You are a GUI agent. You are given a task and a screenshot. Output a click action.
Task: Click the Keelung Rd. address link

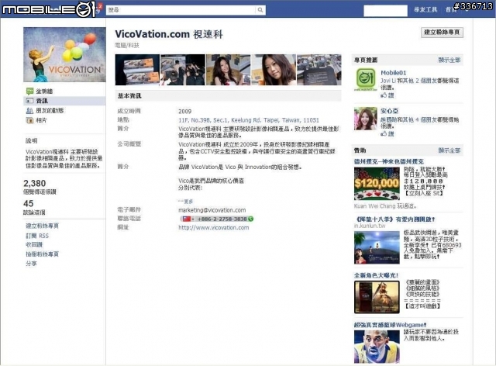(x=249, y=120)
